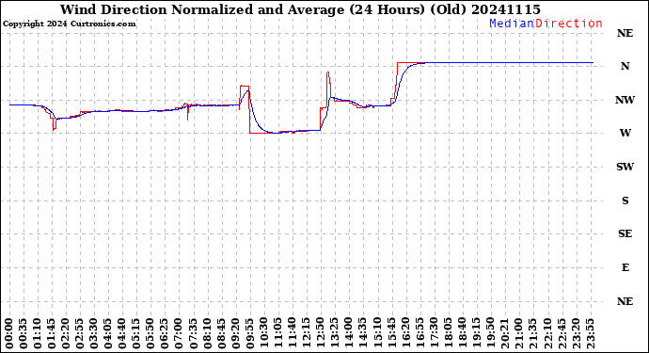This screenshot has width=649, height=353.
Task: Click the 21:35 time axis label
Action: [532, 334]
